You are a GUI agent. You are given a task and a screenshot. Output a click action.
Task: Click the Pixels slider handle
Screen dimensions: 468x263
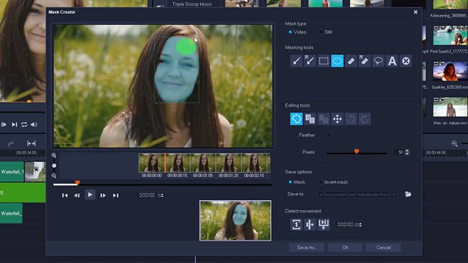coord(356,152)
